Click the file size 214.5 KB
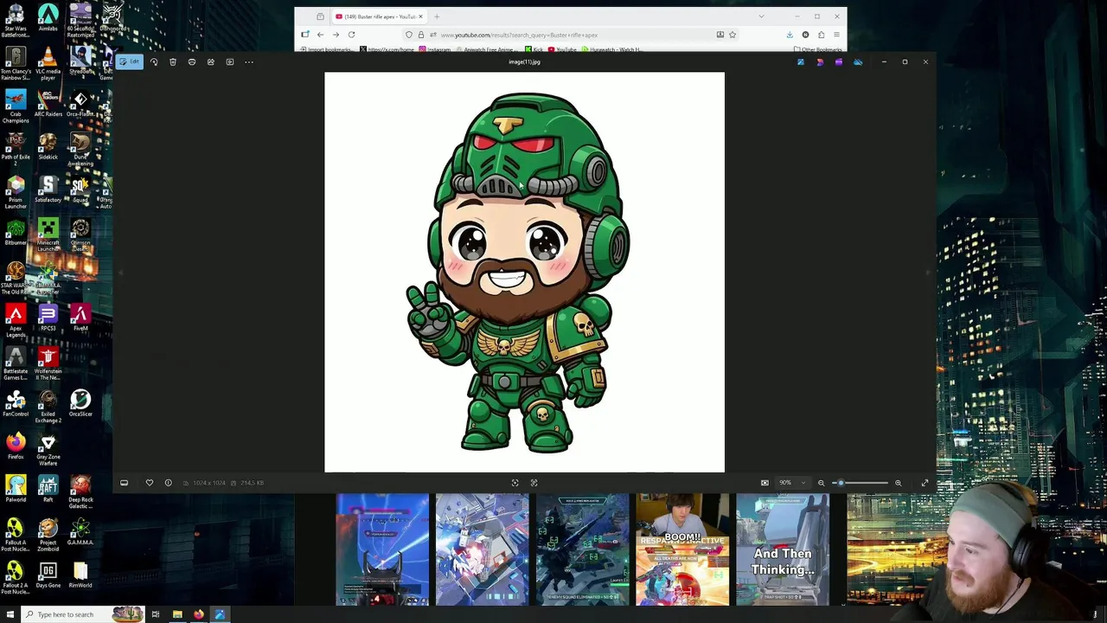Image resolution: width=1107 pixels, height=623 pixels. (x=253, y=483)
